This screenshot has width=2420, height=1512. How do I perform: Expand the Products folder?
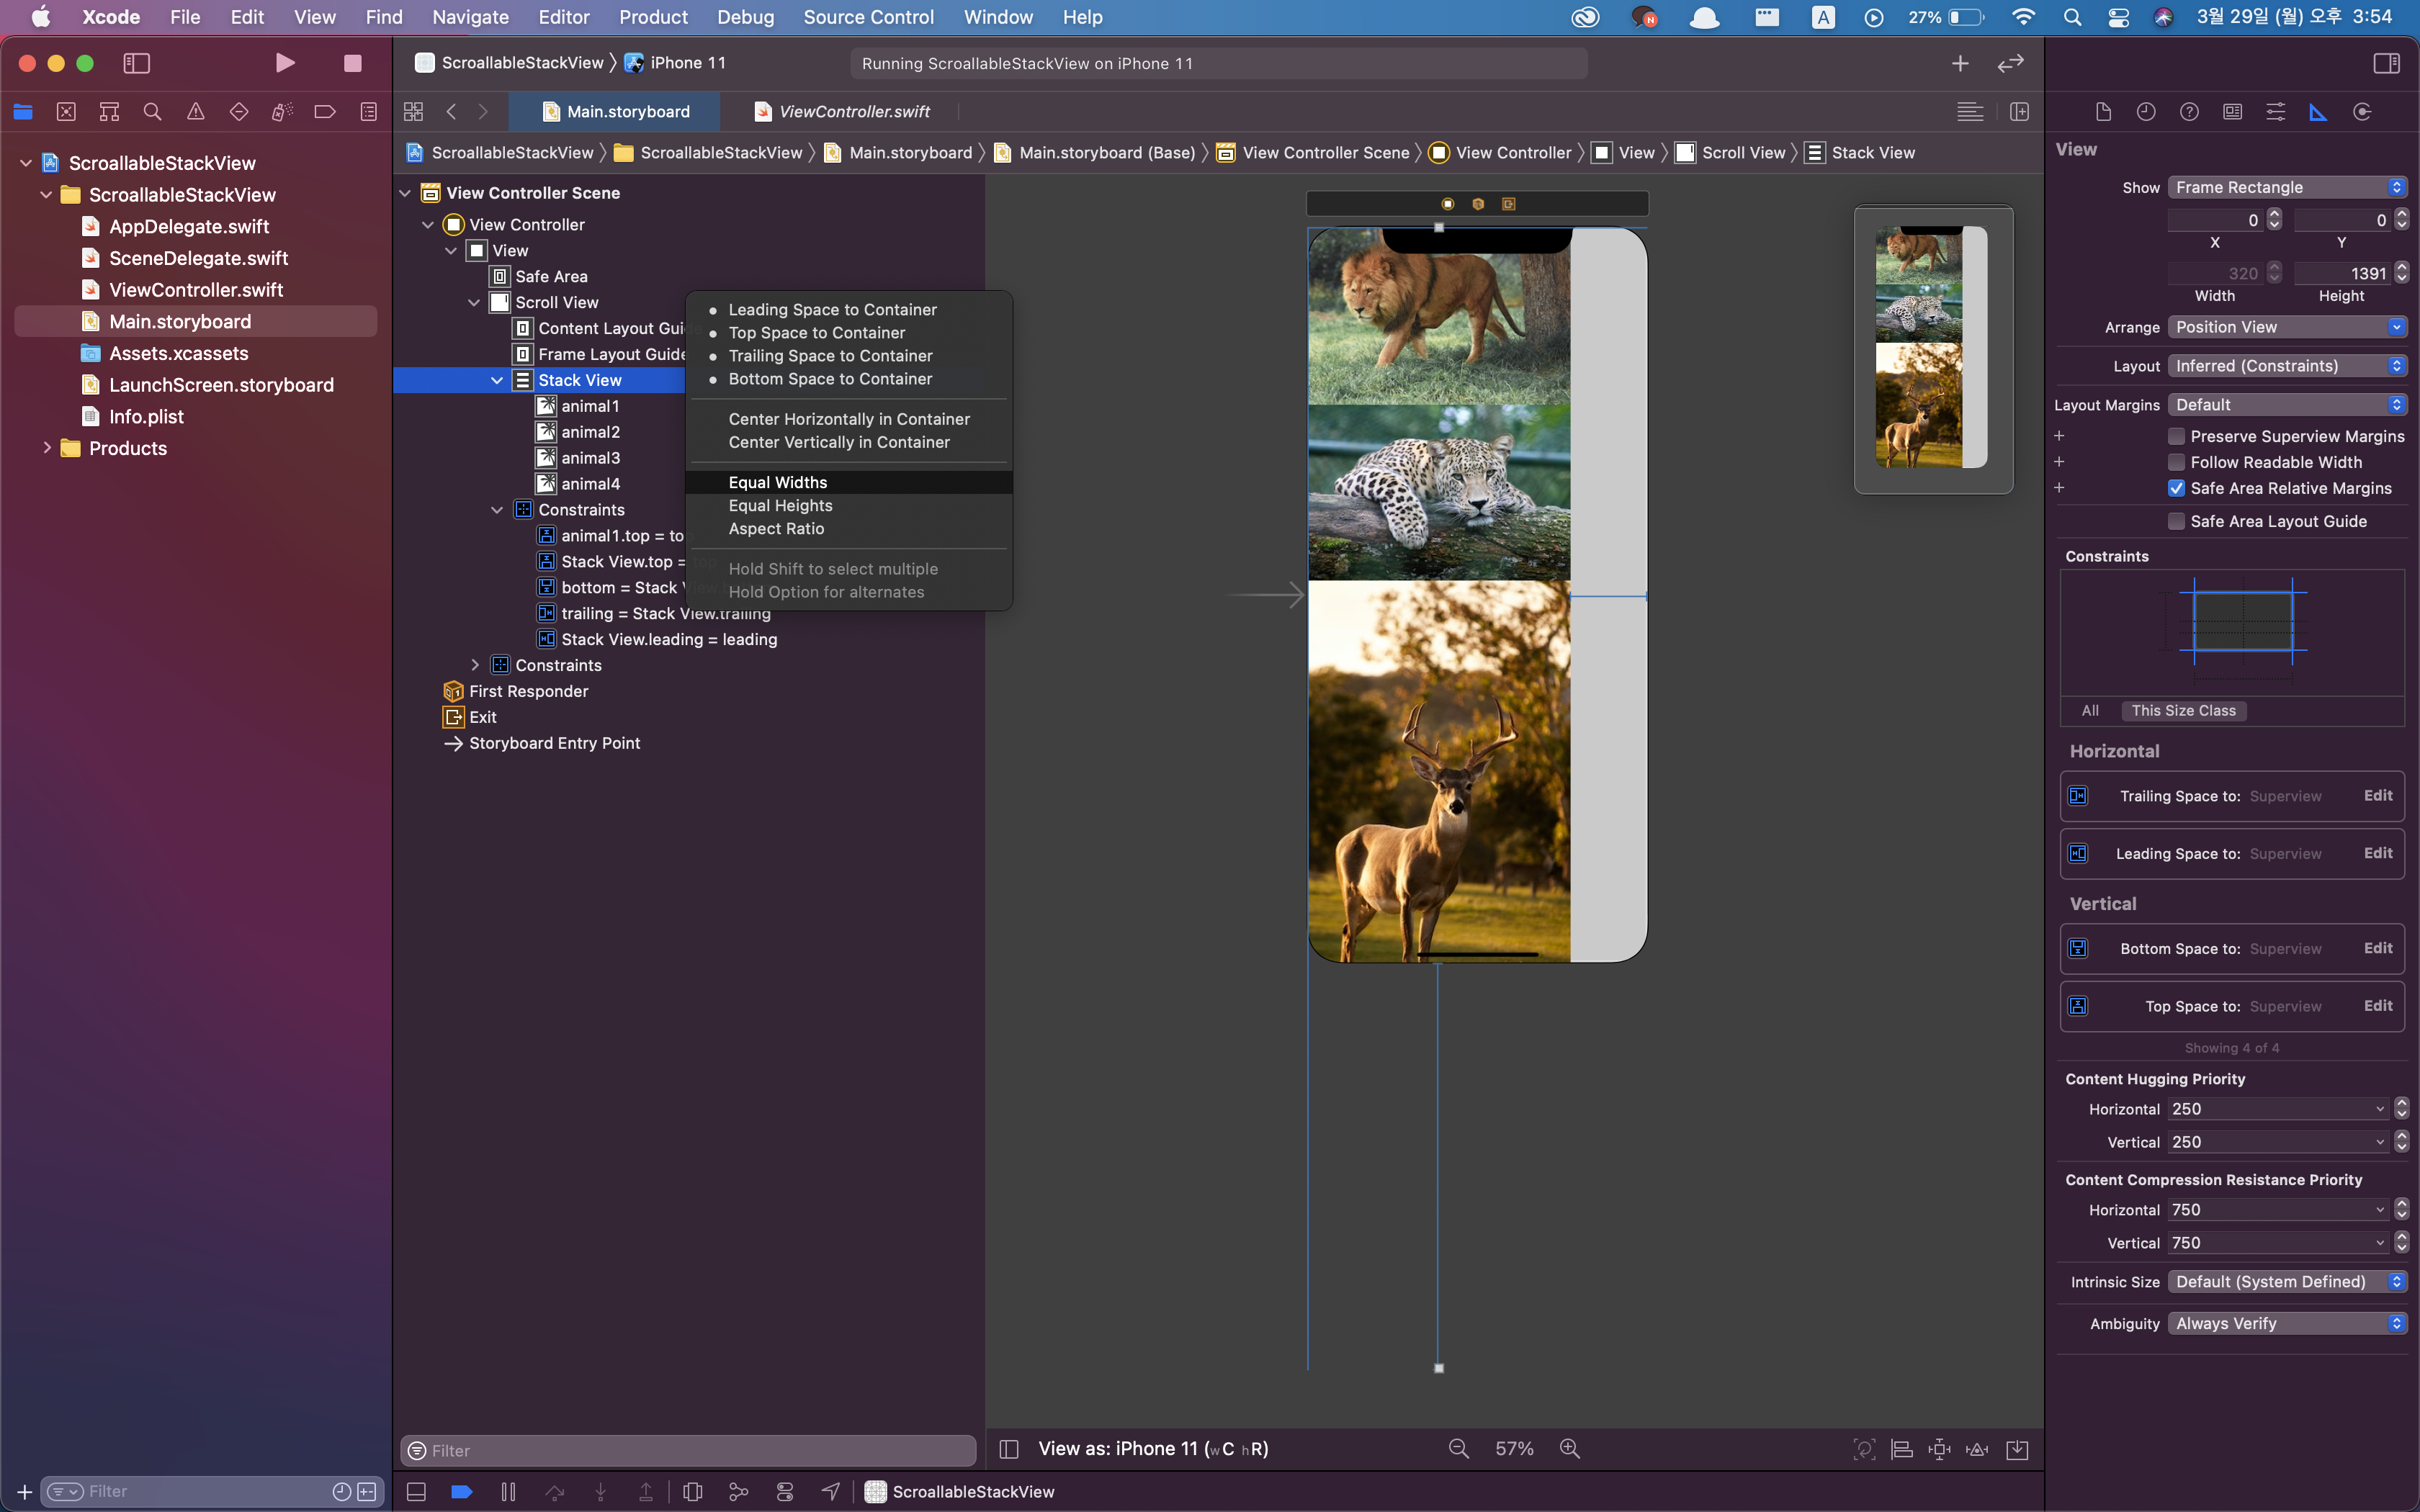[47, 448]
